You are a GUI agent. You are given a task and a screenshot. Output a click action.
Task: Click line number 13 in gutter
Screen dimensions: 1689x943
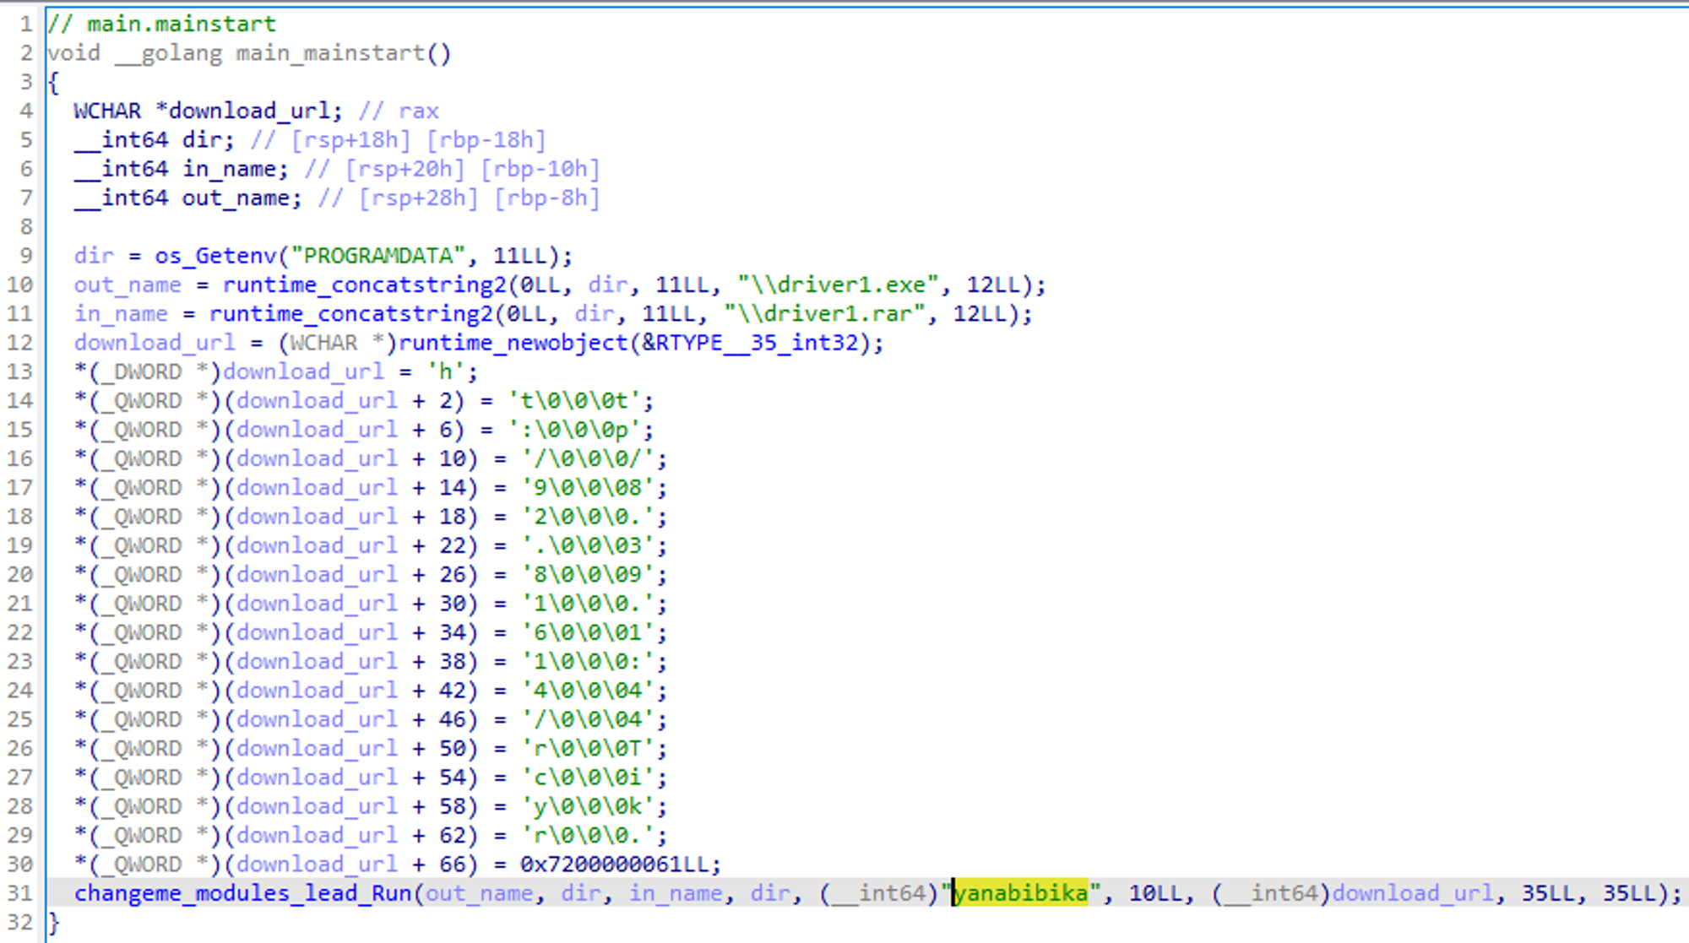(x=20, y=372)
